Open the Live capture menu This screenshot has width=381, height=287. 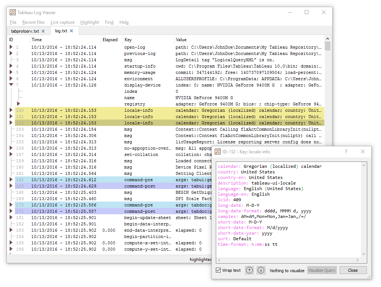coord(63,22)
